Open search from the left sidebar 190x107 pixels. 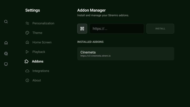click(6, 22)
